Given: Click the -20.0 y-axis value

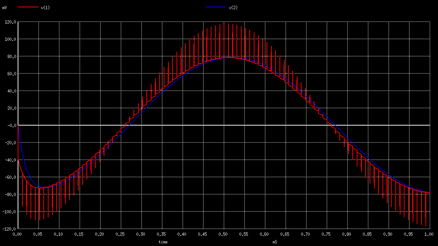Looking at the screenshot, I should (10, 143).
